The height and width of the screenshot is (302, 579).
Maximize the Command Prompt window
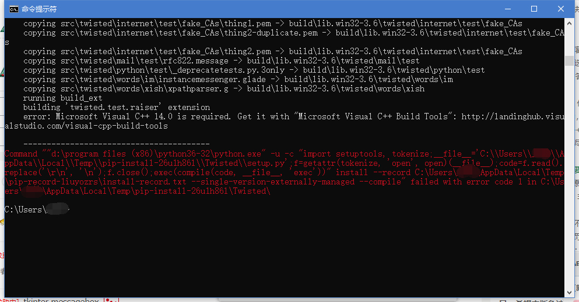534,9
